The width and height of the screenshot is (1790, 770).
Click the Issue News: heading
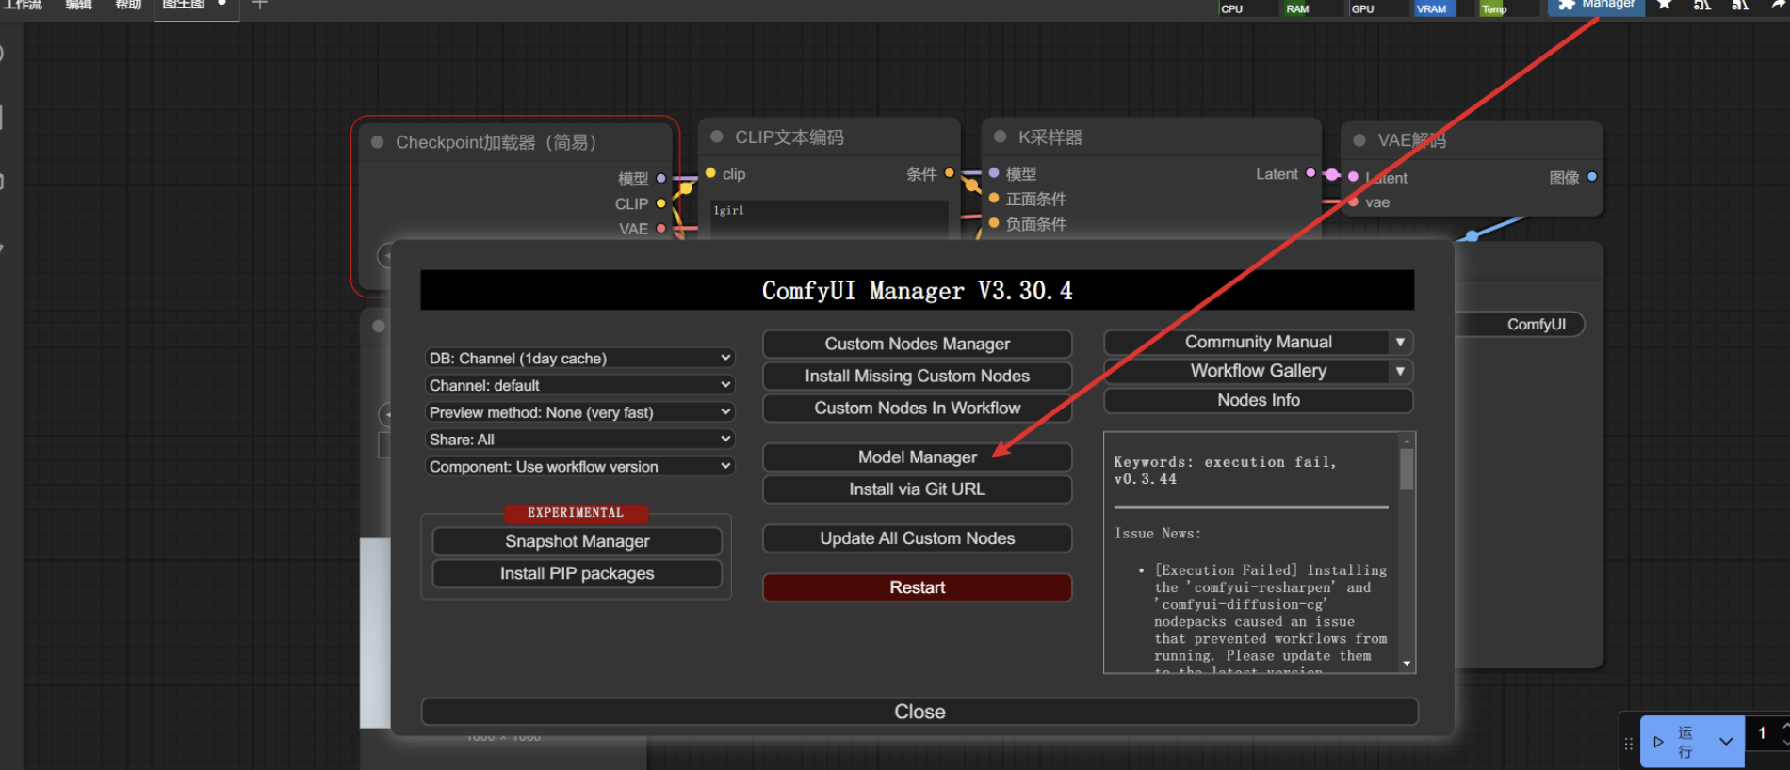[1158, 534]
